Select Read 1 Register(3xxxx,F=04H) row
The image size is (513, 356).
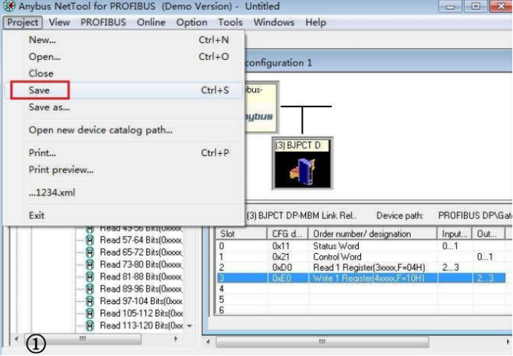(x=361, y=267)
